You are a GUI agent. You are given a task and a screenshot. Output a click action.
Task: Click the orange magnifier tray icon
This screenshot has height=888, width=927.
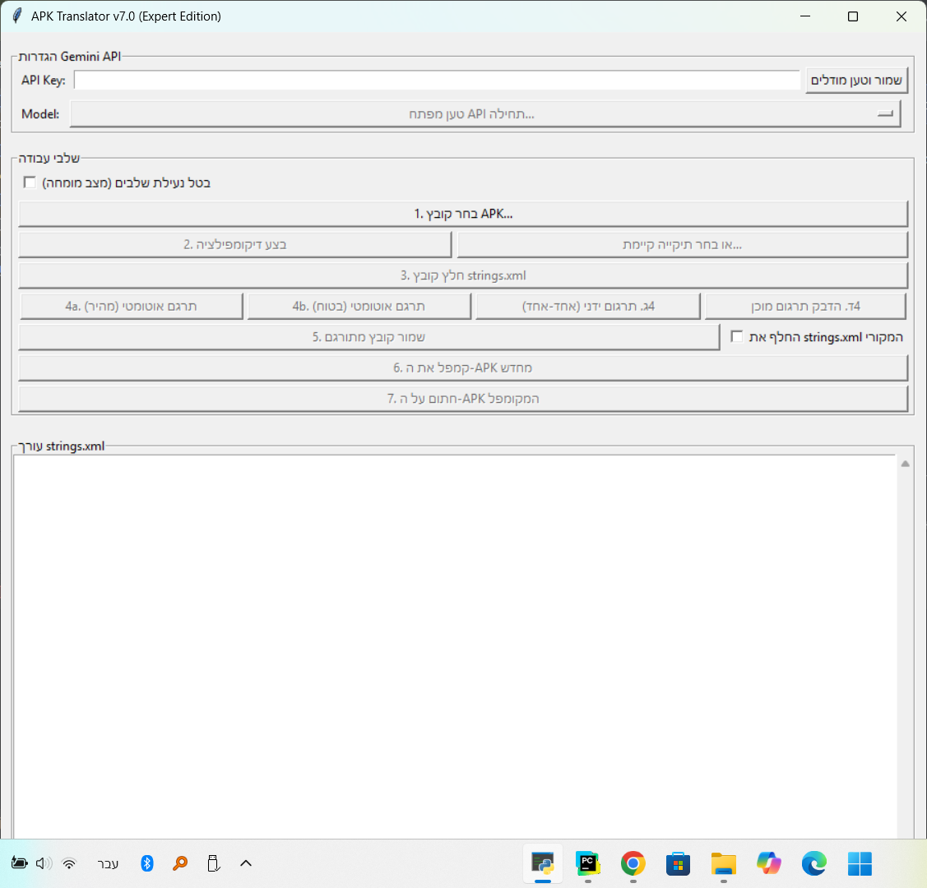pos(180,864)
